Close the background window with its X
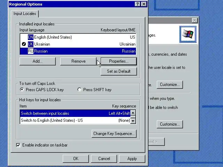The width and height of the screenshot is (223, 167). coord(194,21)
